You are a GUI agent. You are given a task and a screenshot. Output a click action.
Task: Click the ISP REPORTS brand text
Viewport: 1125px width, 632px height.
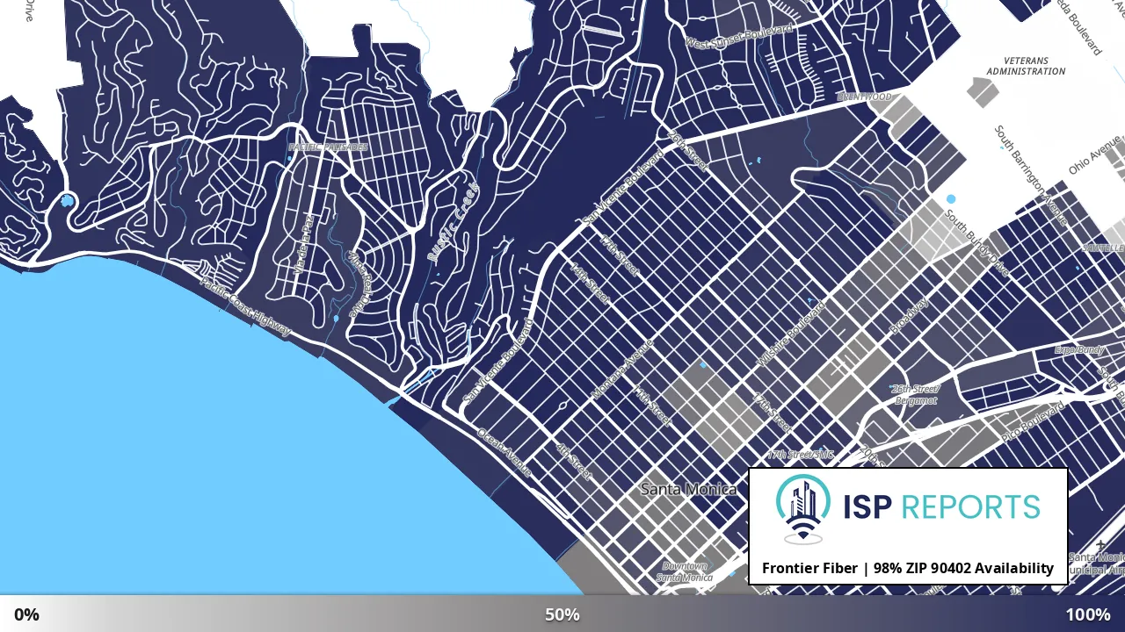pyautogui.click(x=941, y=507)
